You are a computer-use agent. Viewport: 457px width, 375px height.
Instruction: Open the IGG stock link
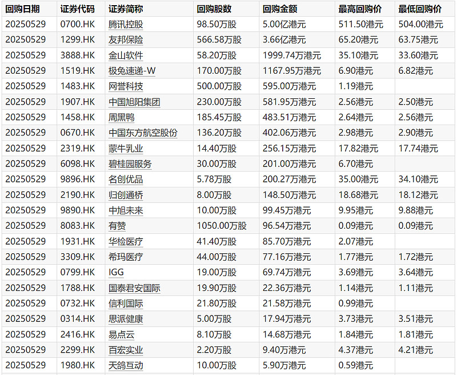pos(116,272)
